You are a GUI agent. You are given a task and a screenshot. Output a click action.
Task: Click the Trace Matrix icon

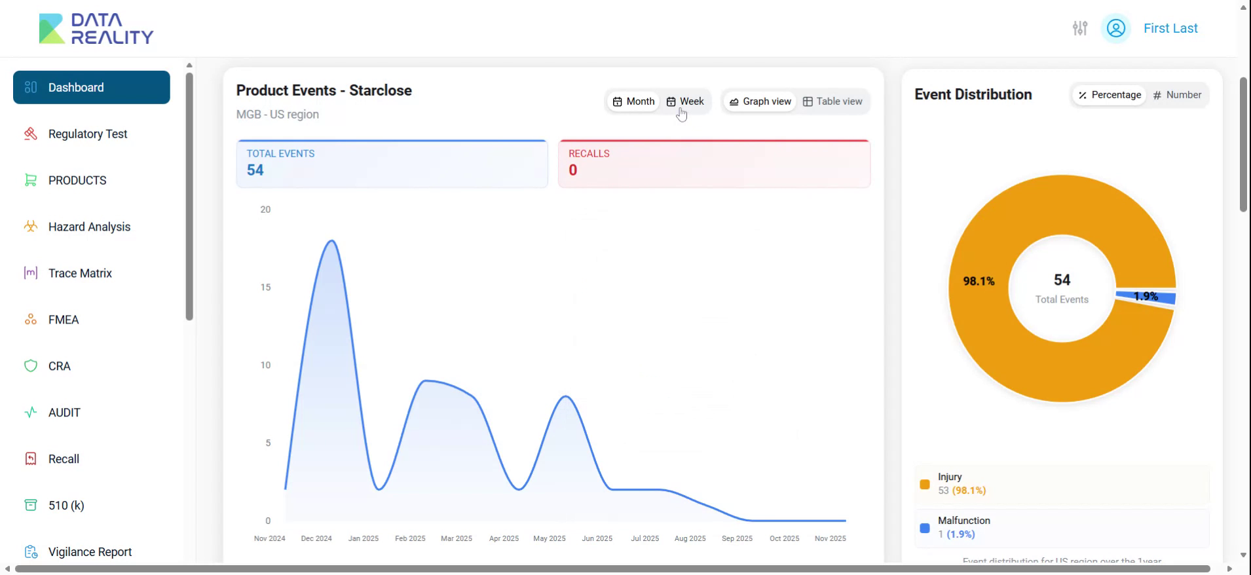coord(30,273)
